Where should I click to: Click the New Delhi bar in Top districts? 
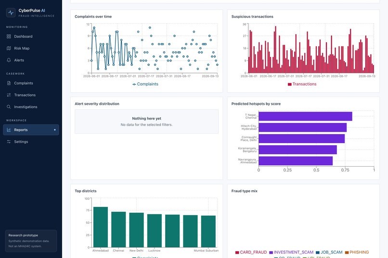coord(136,230)
